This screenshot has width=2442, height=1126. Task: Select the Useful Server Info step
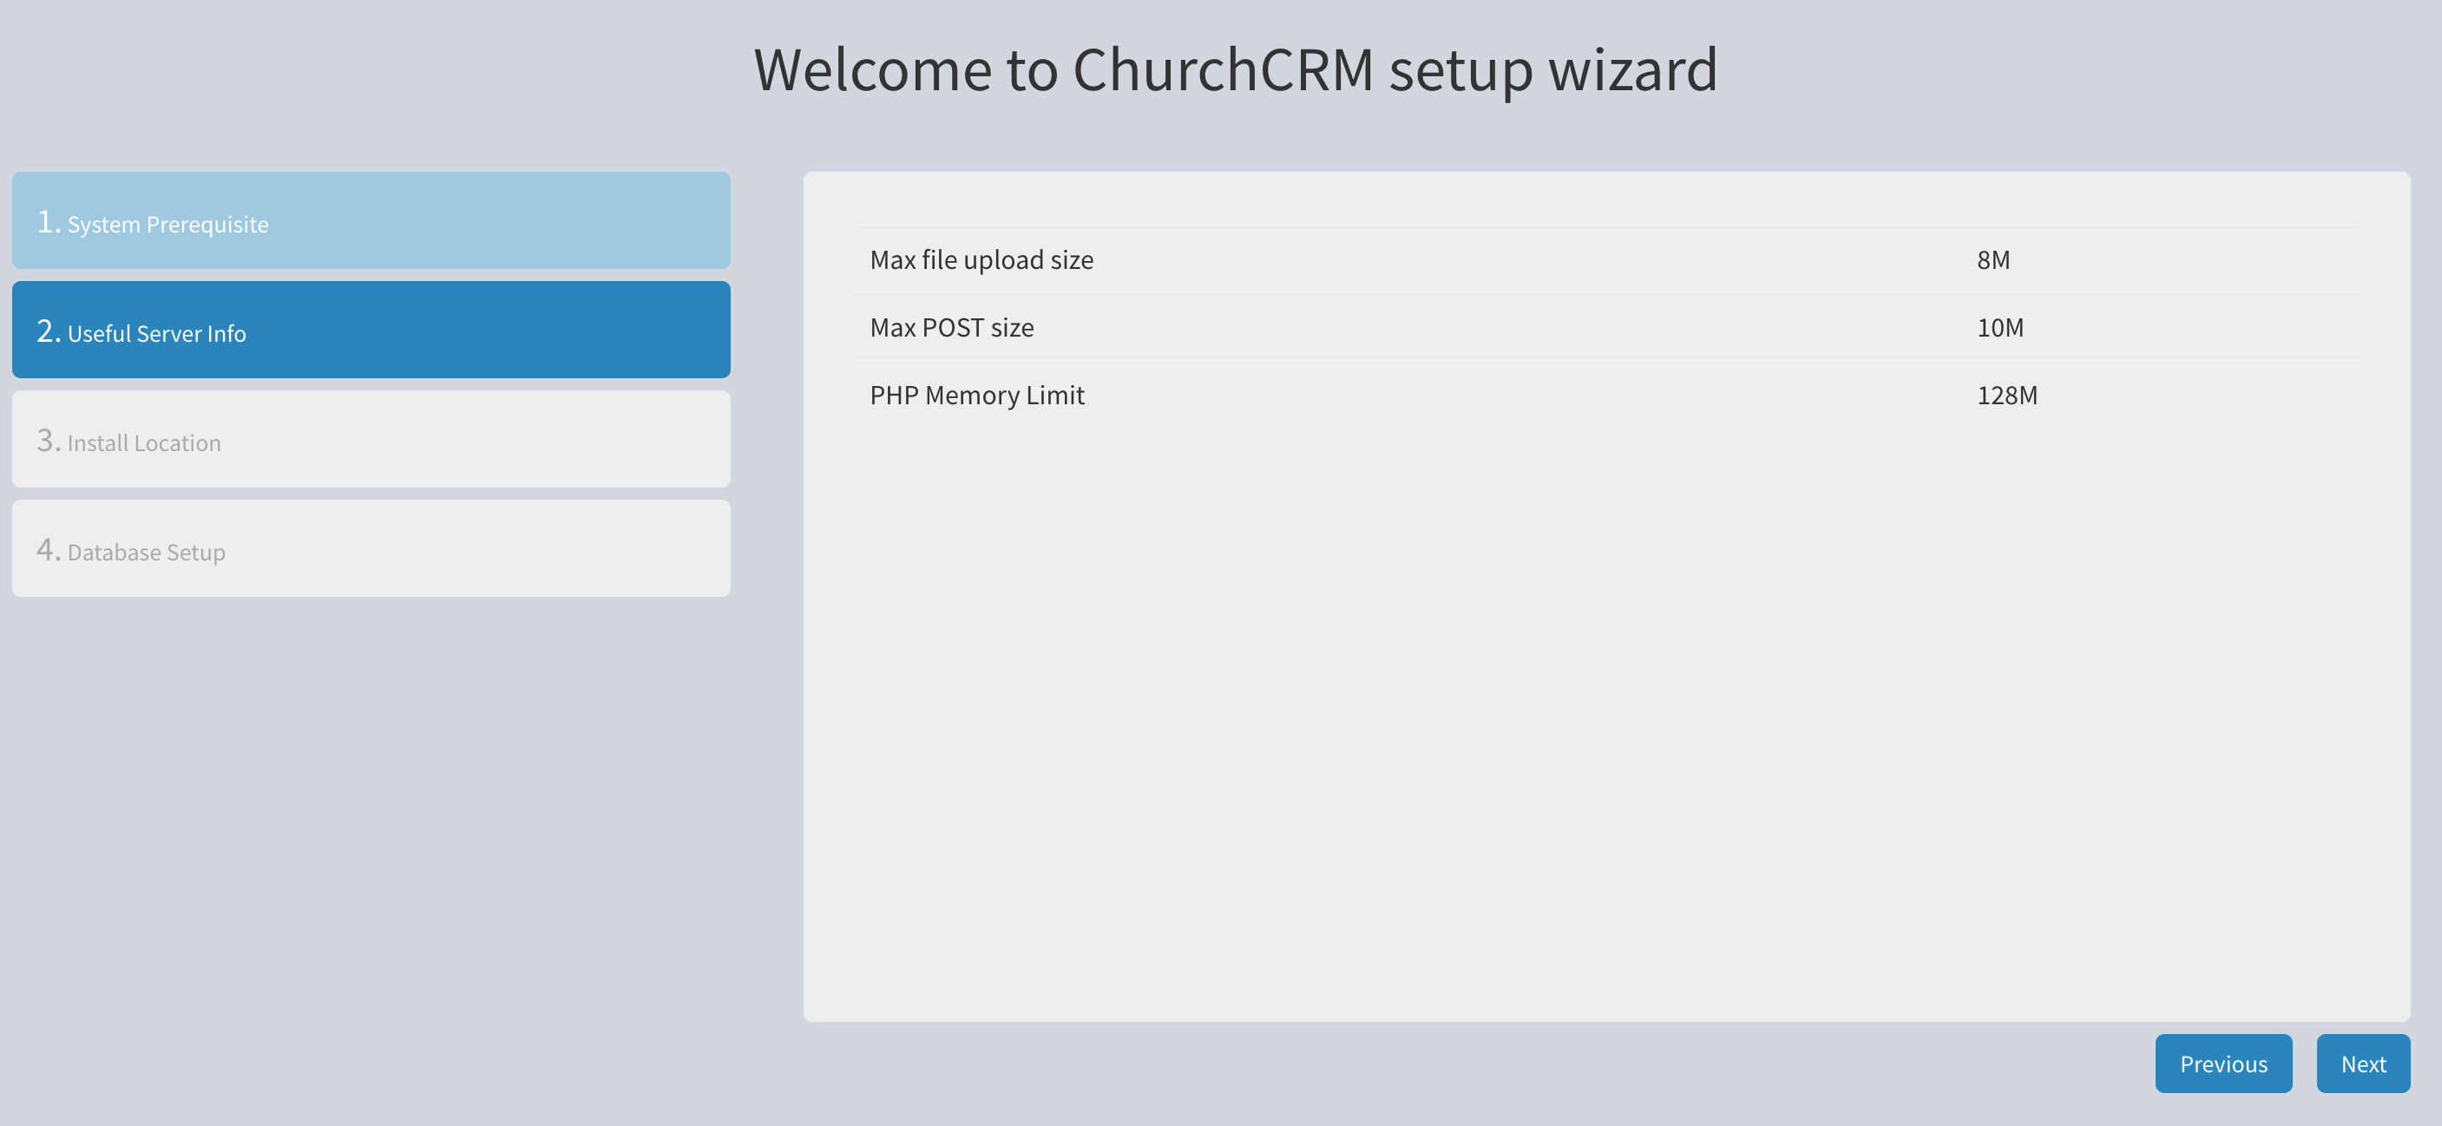click(x=370, y=330)
